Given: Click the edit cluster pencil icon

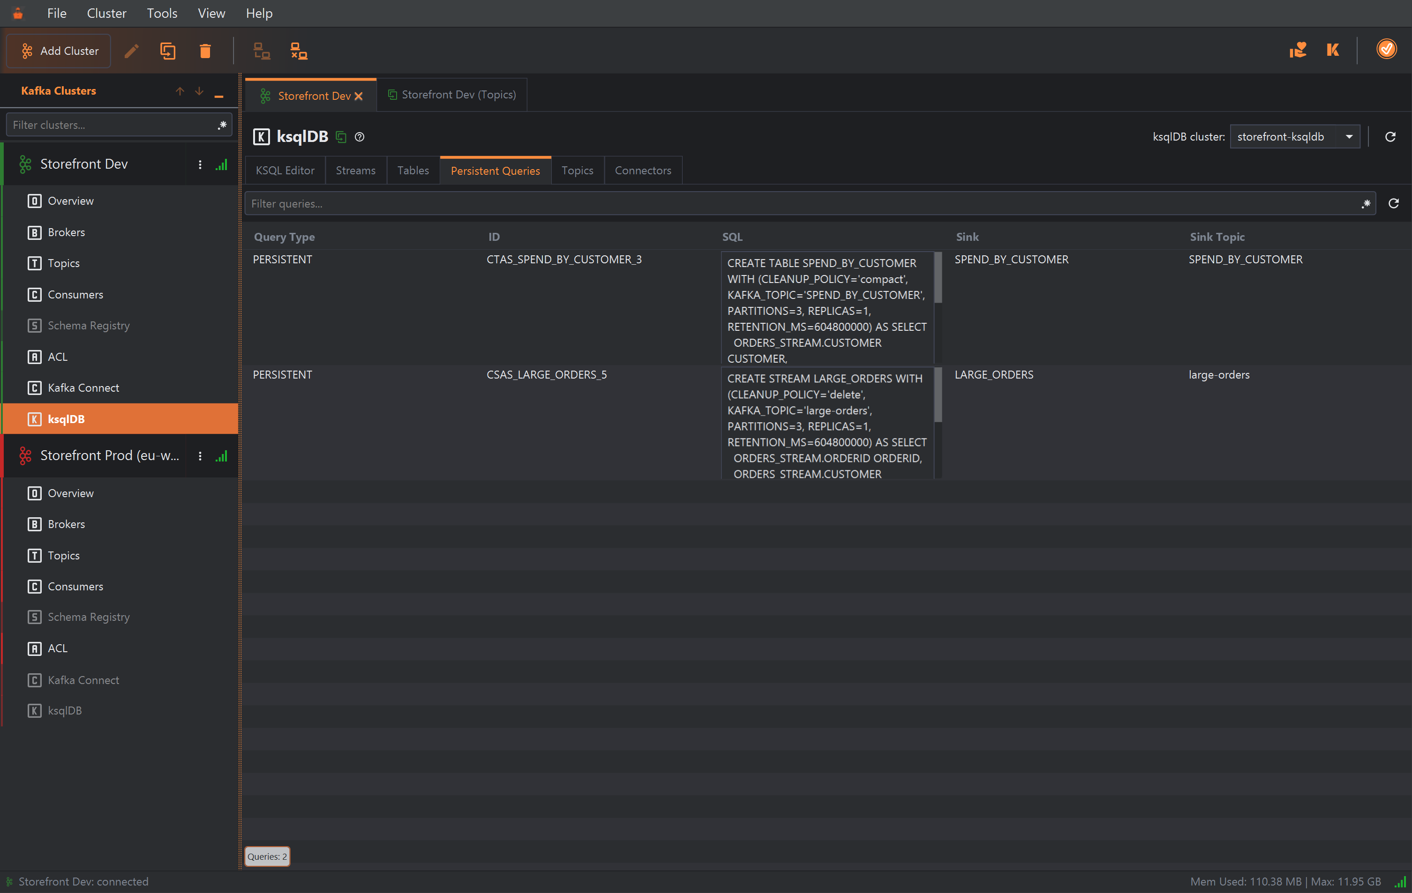Looking at the screenshot, I should 131,51.
